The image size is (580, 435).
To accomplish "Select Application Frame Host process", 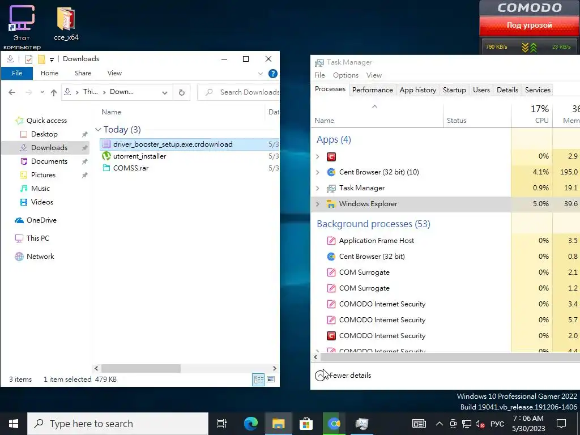I will (377, 241).
